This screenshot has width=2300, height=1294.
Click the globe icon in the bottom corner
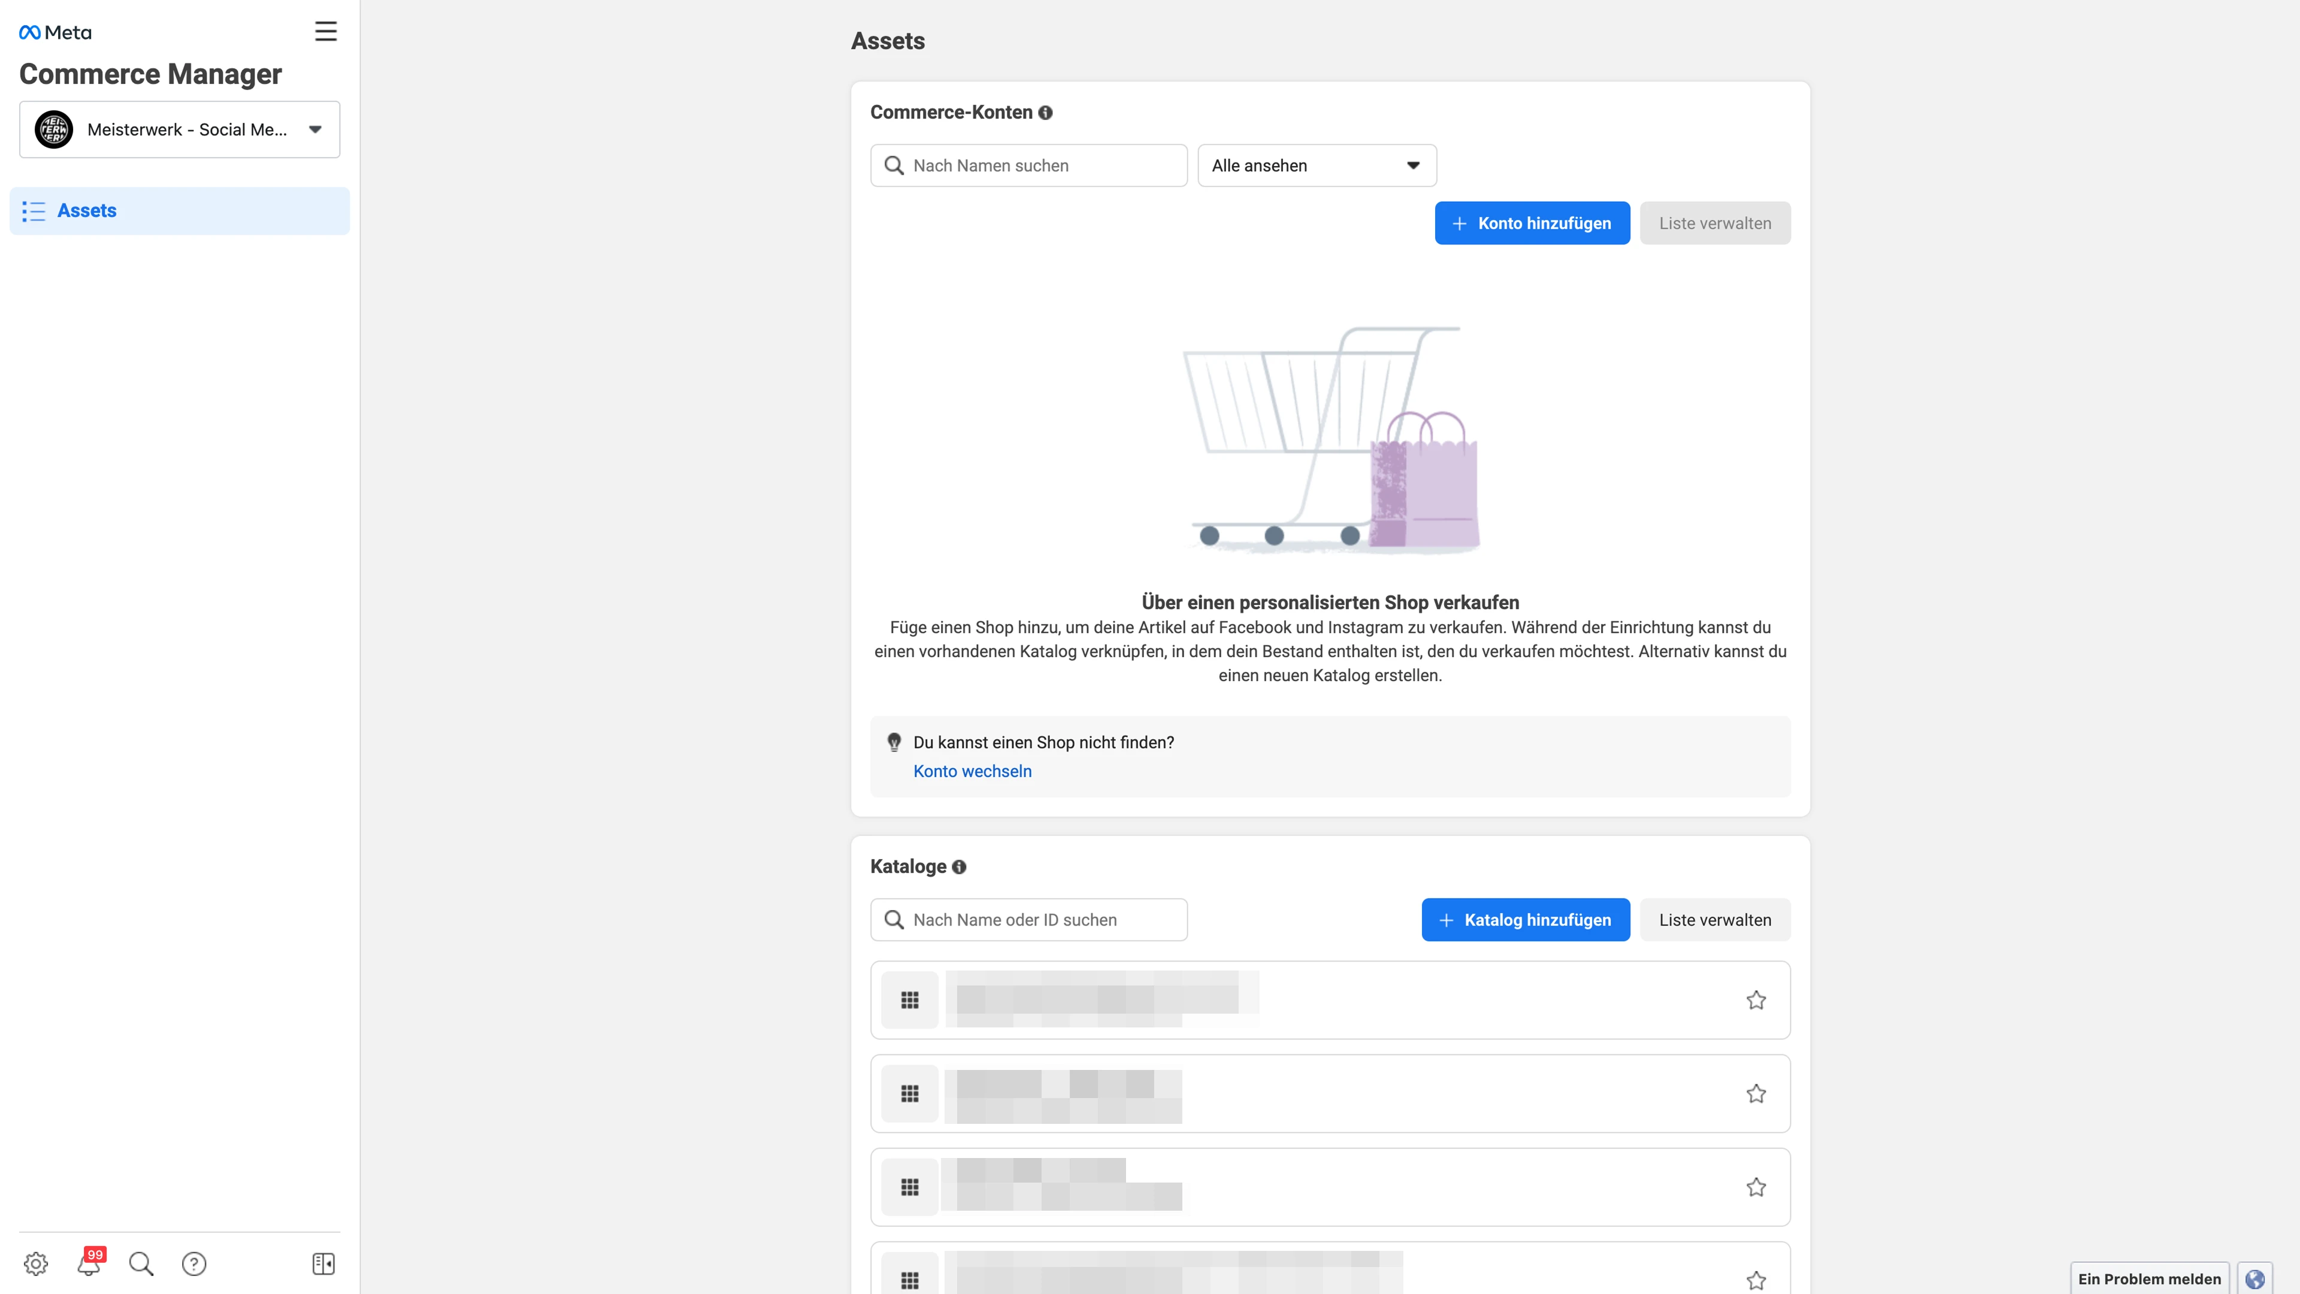coord(2256,1279)
